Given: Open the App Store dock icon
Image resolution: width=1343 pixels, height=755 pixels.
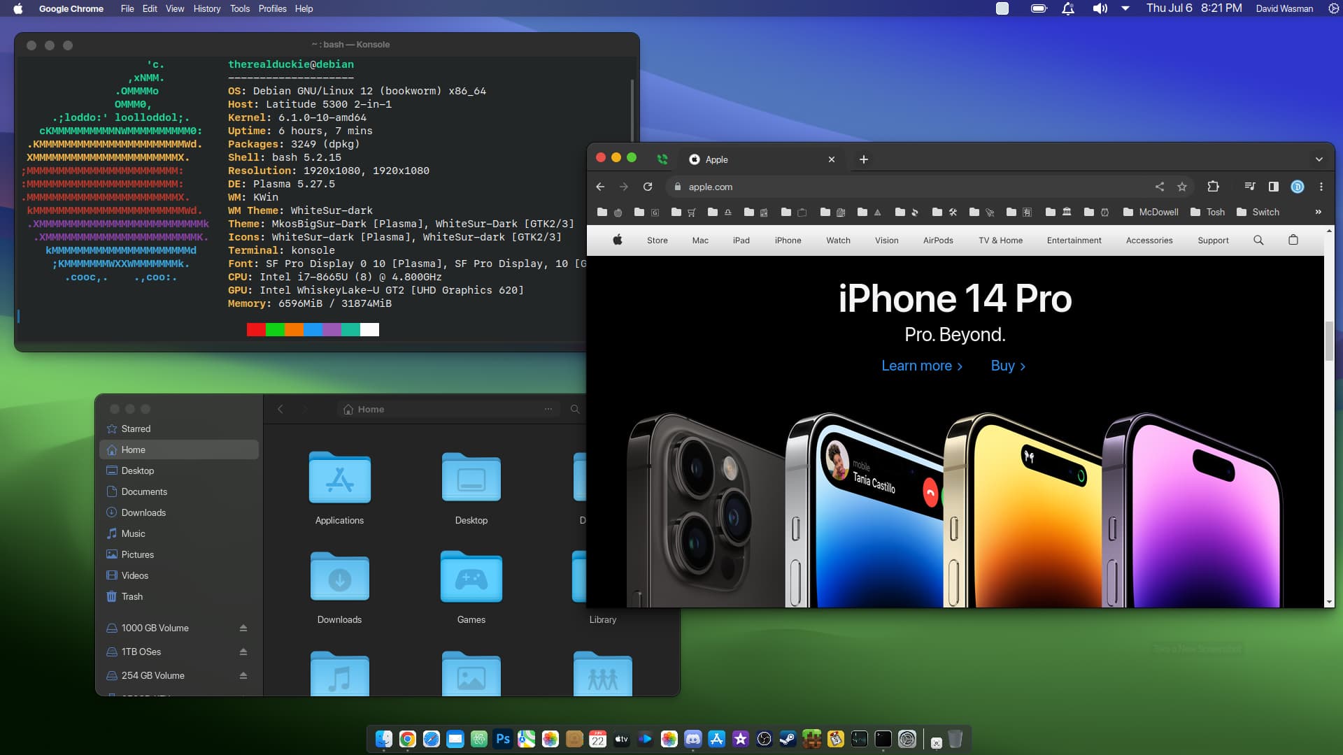Looking at the screenshot, I should [x=717, y=739].
